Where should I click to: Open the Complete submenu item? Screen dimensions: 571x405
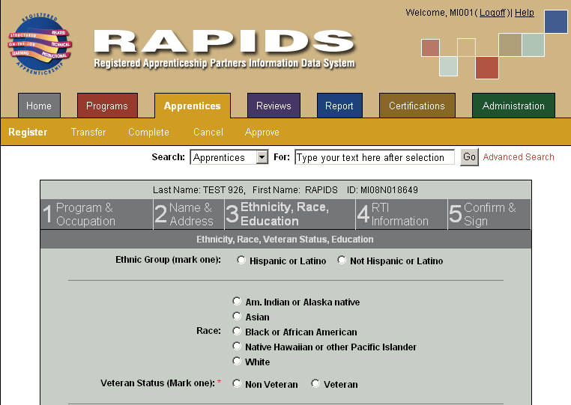click(x=148, y=132)
